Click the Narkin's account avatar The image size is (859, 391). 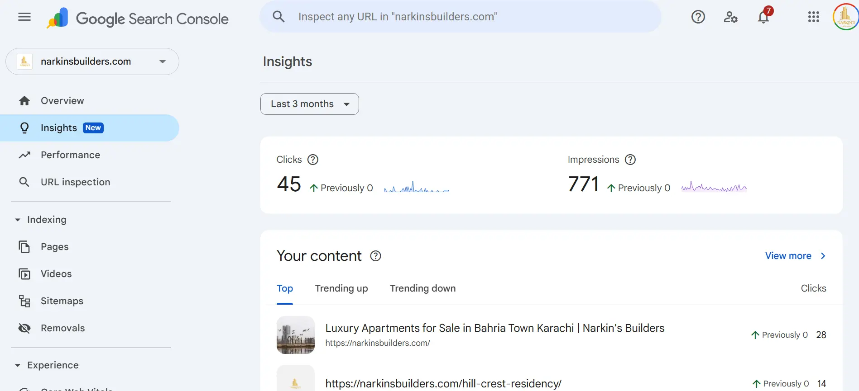(x=845, y=17)
